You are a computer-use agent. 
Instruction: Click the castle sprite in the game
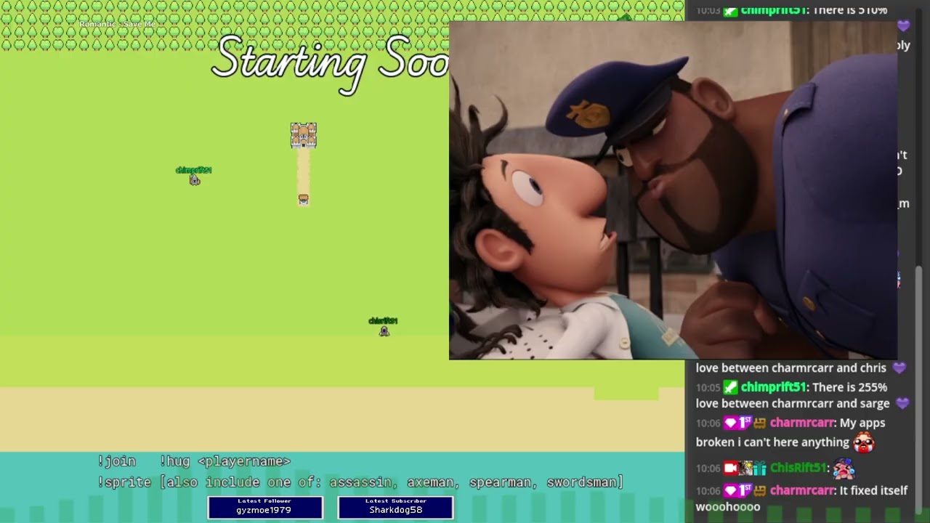pyautogui.click(x=303, y=135)
